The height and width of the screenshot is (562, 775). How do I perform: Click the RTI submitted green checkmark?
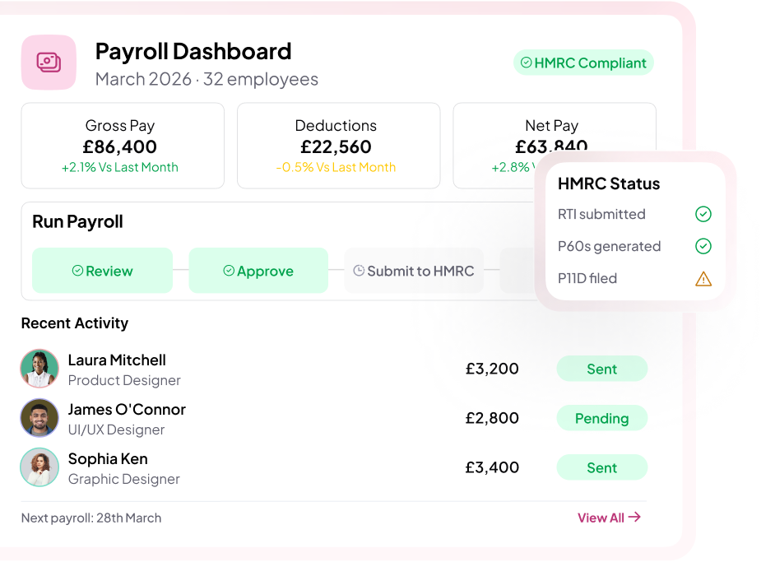[x=703, y=214]
